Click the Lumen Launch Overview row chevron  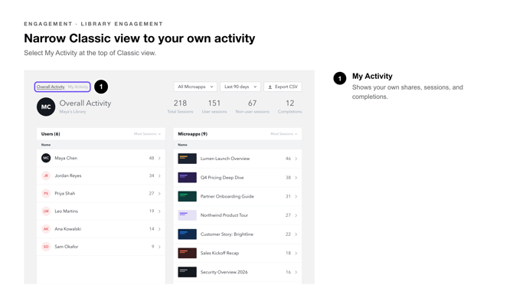tap(296, 159)
